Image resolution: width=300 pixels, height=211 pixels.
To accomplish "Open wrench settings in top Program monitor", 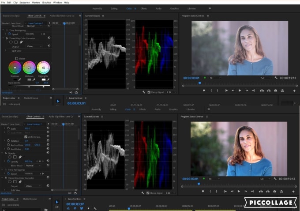I will tap(276, 78).
